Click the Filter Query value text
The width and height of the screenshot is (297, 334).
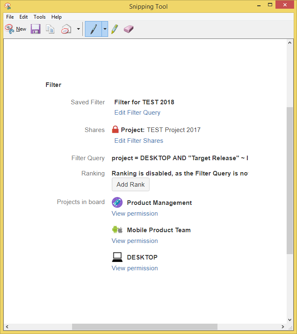coord(180,158)
